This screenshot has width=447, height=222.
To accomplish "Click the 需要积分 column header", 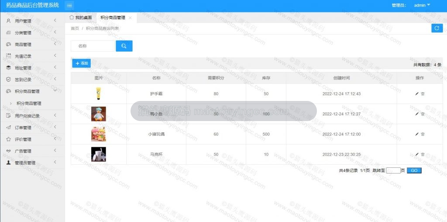I will (216, 78).
